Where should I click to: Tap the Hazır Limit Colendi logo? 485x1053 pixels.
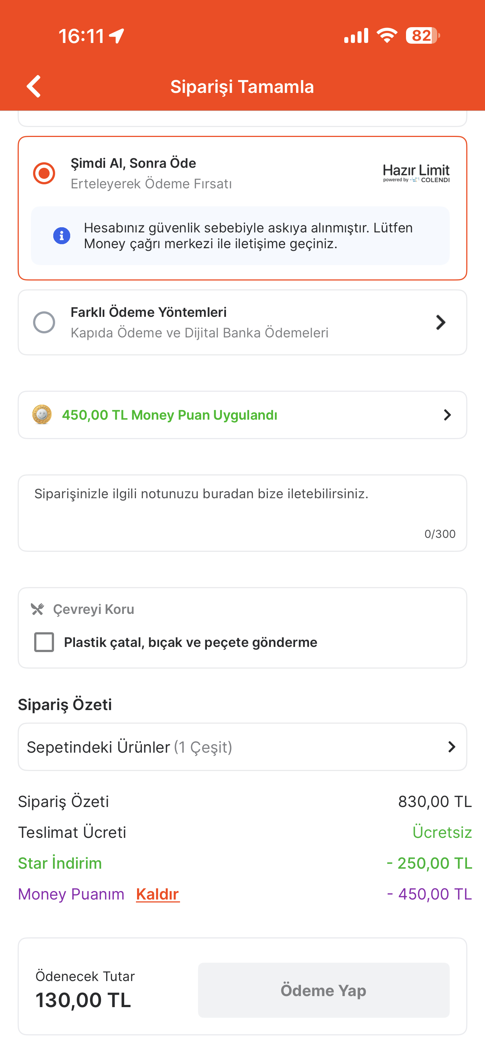coord(416,173)
